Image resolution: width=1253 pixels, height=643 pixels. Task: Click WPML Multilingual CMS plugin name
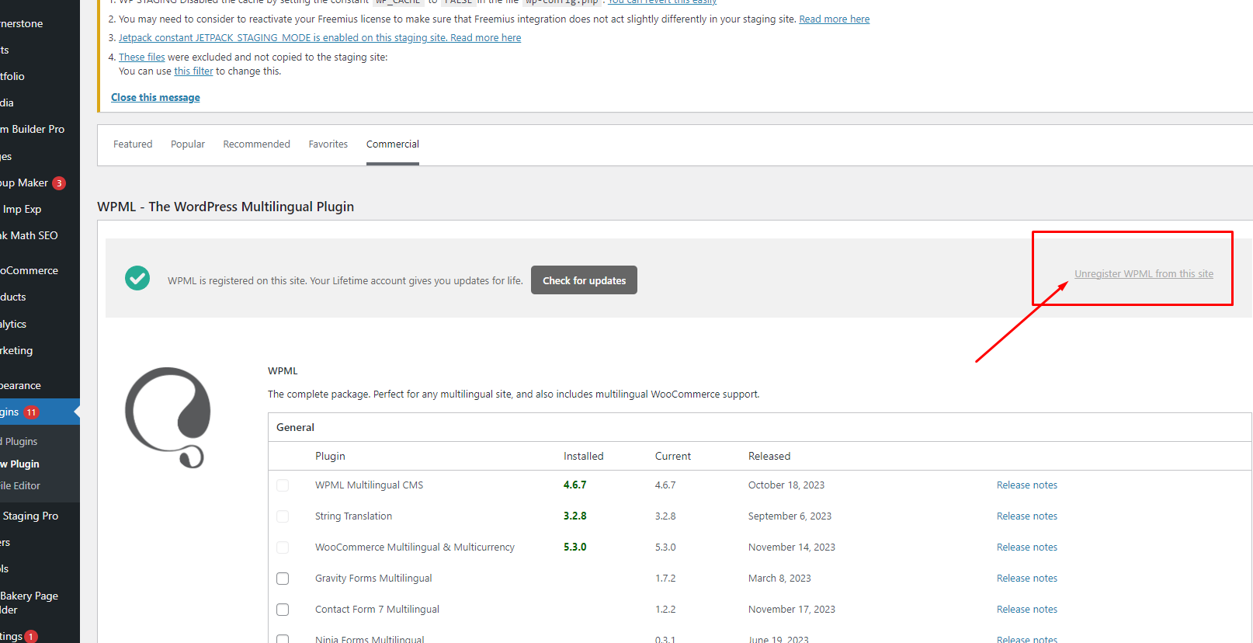pos(369,485)
